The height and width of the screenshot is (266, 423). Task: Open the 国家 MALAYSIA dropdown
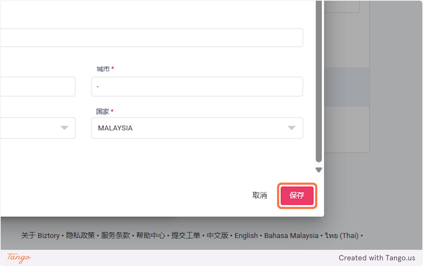coord(197,128)
